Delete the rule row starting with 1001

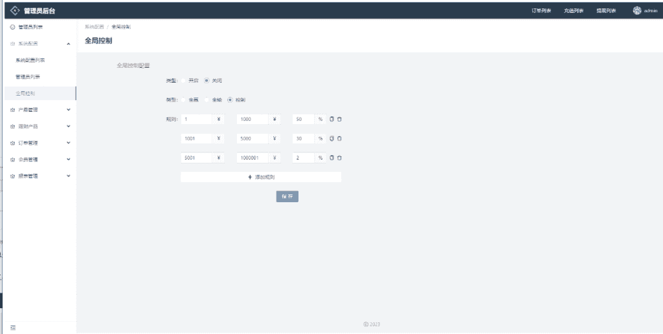[x=339, y=138]
